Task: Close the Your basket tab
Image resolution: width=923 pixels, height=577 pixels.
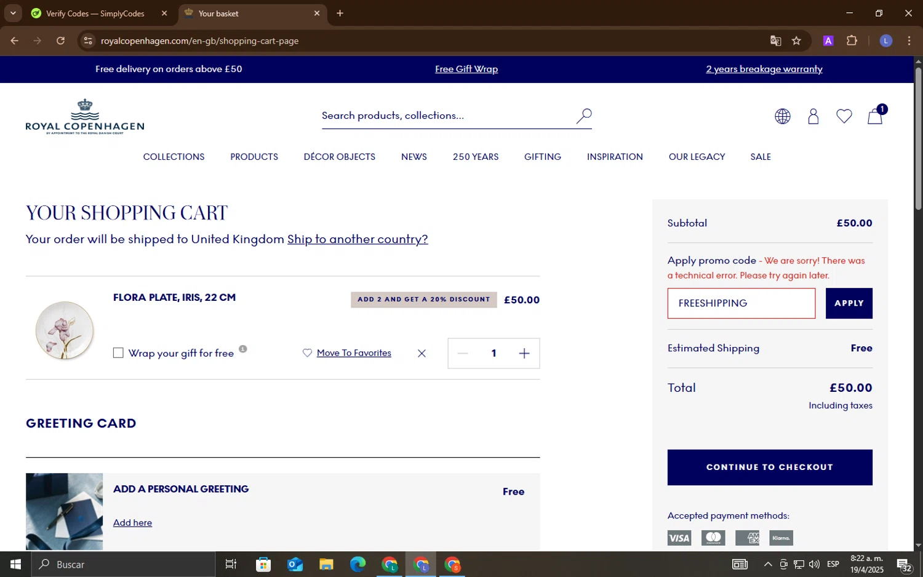Action: pos(317,13)
